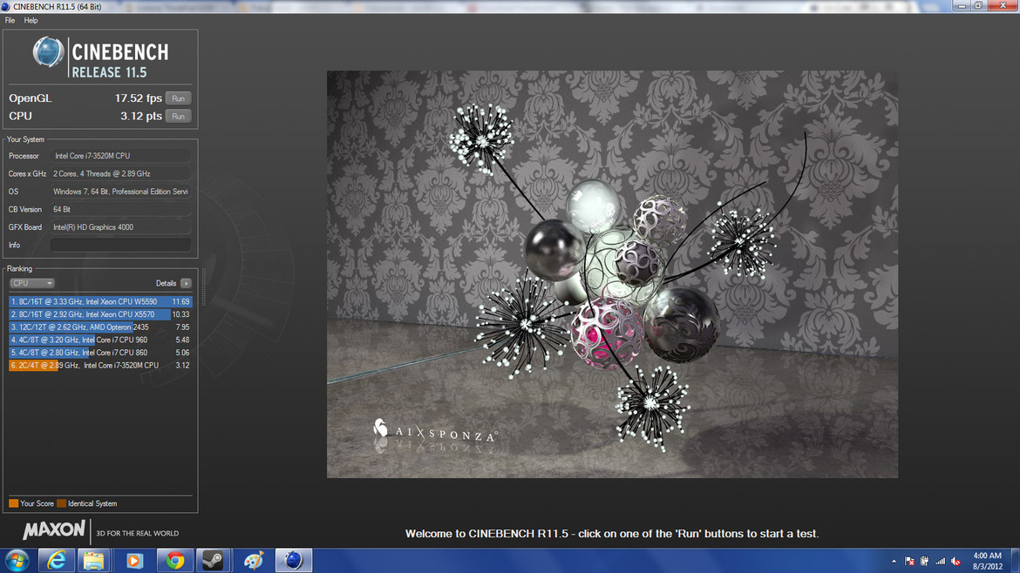This screenshot has width=1020, height=573.
Task: Click the AIXSPONZA logo in the render
Action: click(434, 431)
